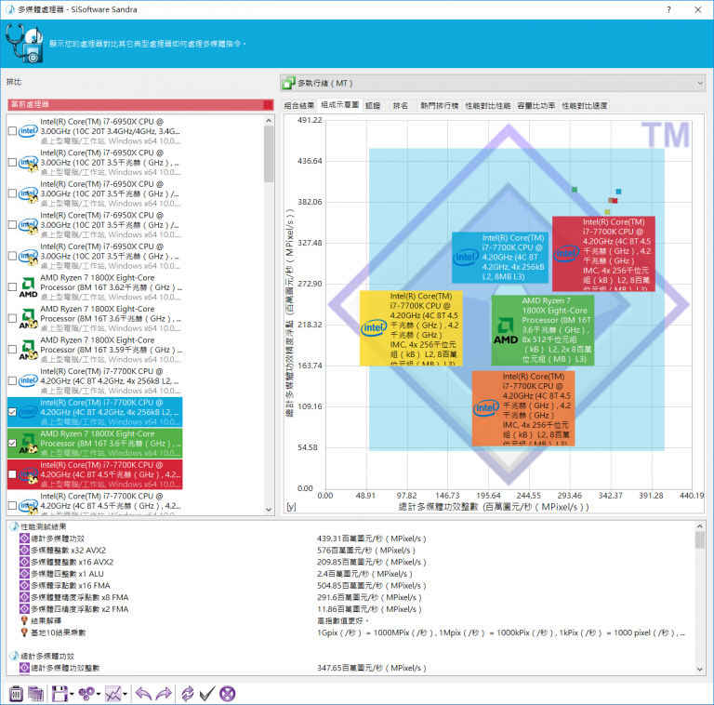Open the 多執行緒 (MT) dropdown
714x705 pixels.
coord(493,83)
